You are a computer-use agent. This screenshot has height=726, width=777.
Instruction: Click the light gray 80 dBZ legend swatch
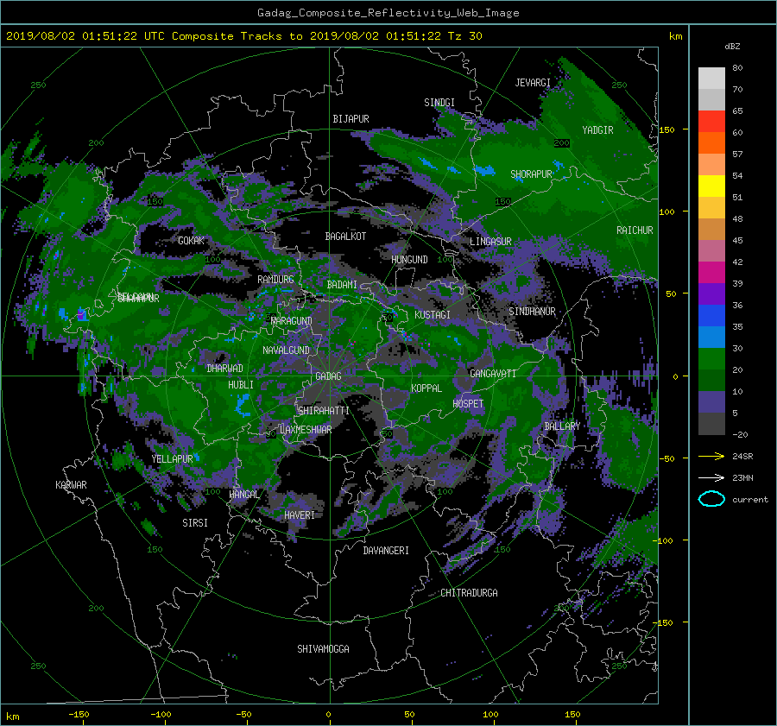pyautogui.click(x=711, y=78)
